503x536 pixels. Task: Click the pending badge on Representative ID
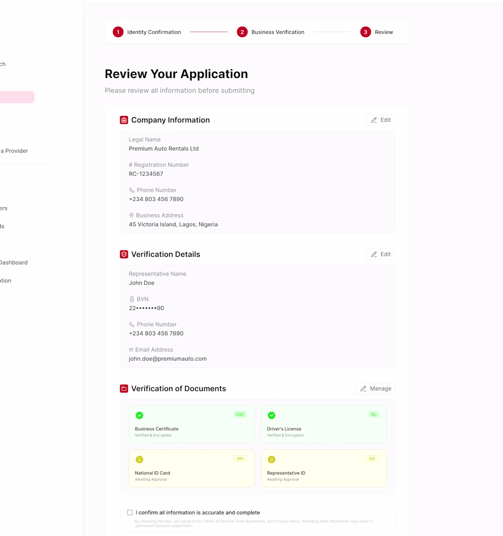[x=271, y=459]
